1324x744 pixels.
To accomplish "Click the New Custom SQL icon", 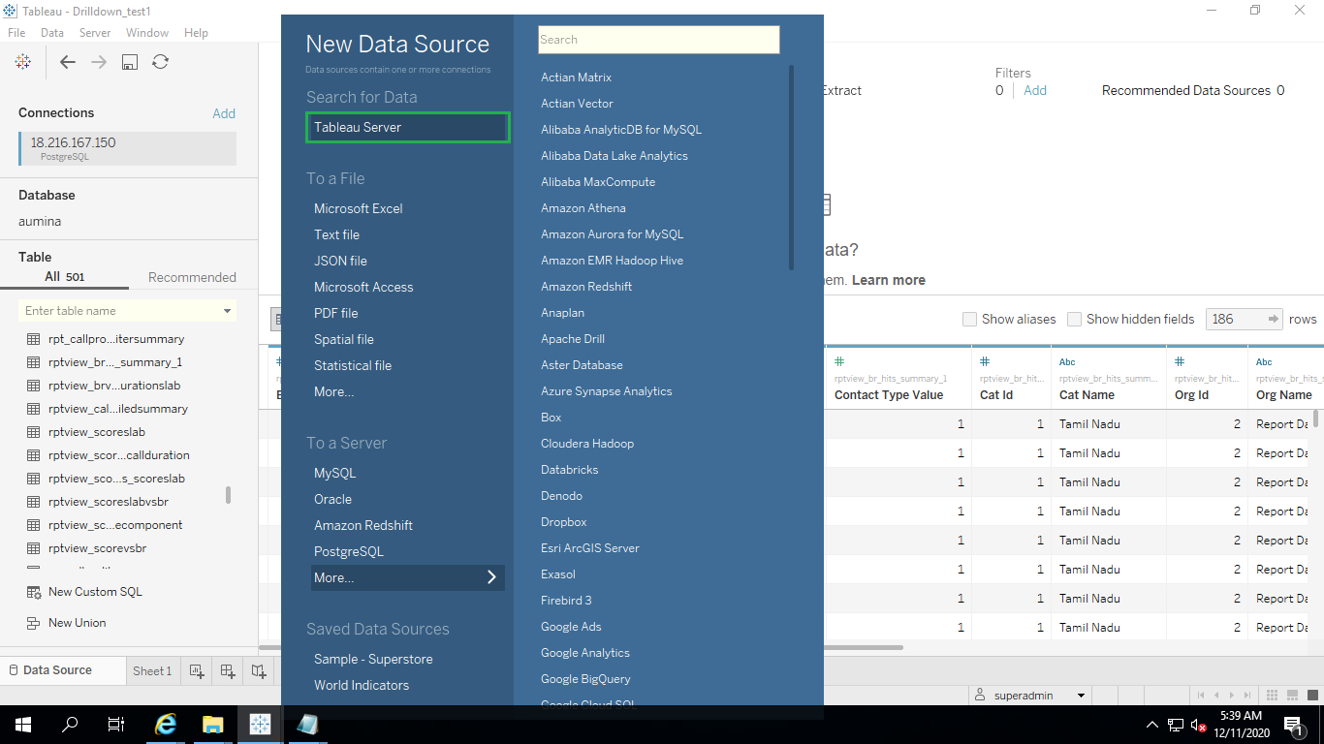I will click(x=34, y=592).
